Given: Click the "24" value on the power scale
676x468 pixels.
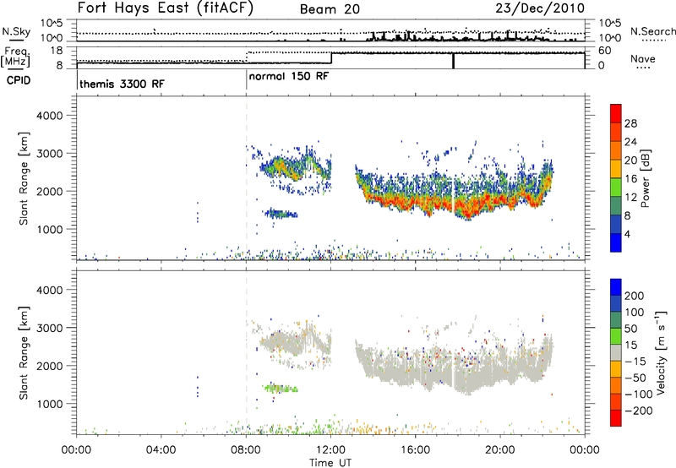Looking at the screenshot, I should pos(630,142).
